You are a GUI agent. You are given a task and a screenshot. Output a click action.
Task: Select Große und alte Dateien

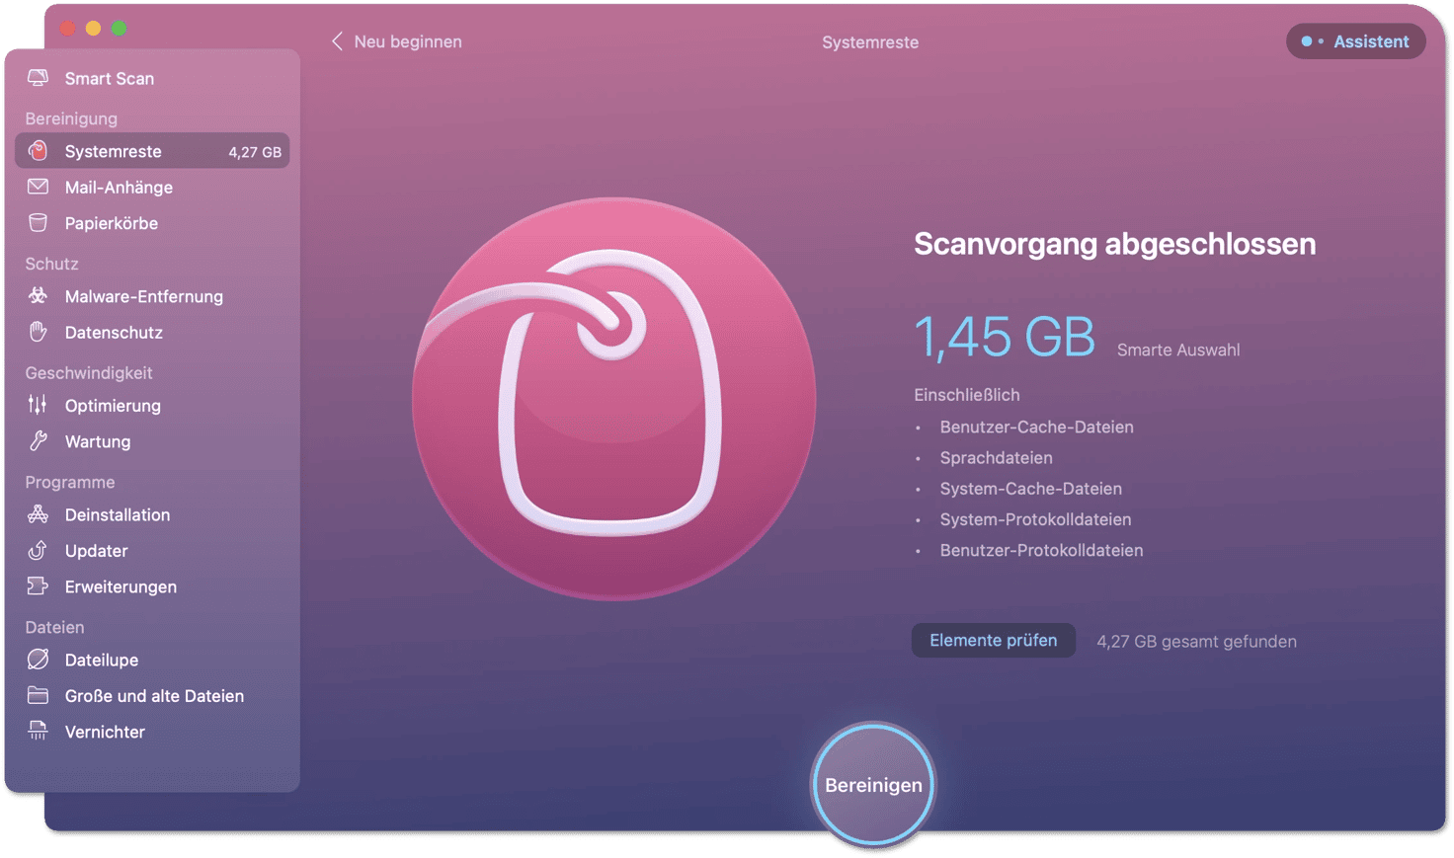(x=152, y=696)
